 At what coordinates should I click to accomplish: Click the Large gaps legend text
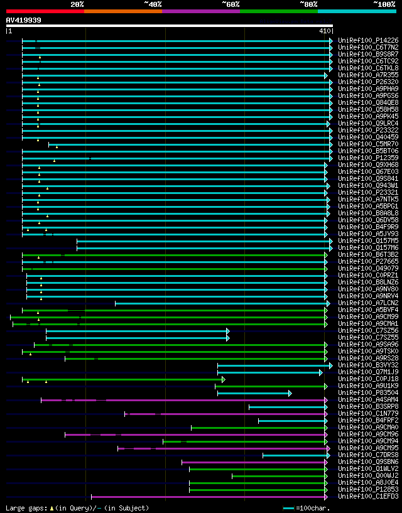pyautogui.click(x=77, y=508)
